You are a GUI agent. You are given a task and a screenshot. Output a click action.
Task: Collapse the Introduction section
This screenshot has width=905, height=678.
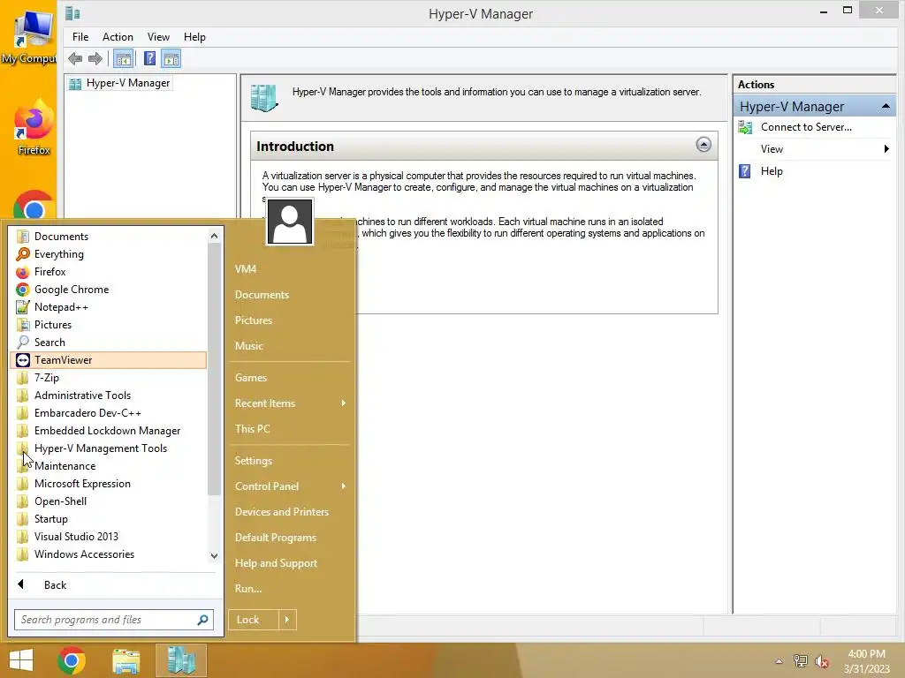(703, 145)
